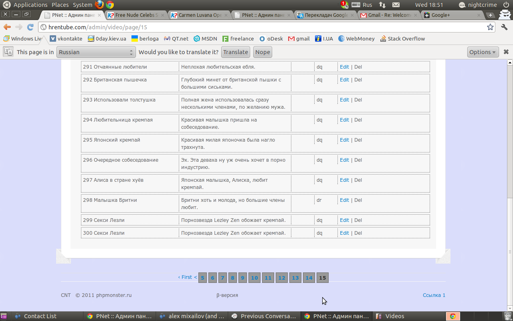Click the translate icon in the translation bar
The height and width of the screenshot is (321, 513).
point(8,52)
